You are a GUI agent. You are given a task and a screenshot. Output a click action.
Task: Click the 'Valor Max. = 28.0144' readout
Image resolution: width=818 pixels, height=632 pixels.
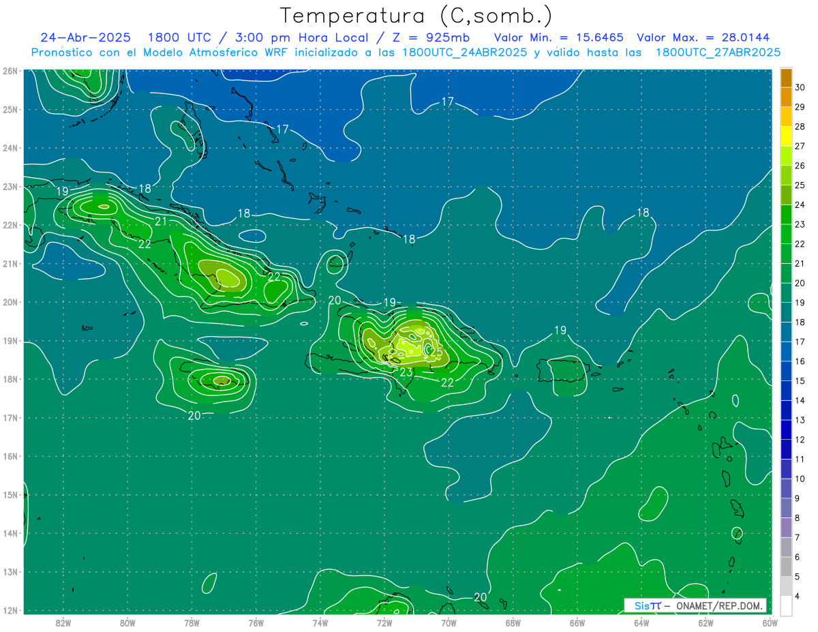pyautogui.click(x=703, y=37)
